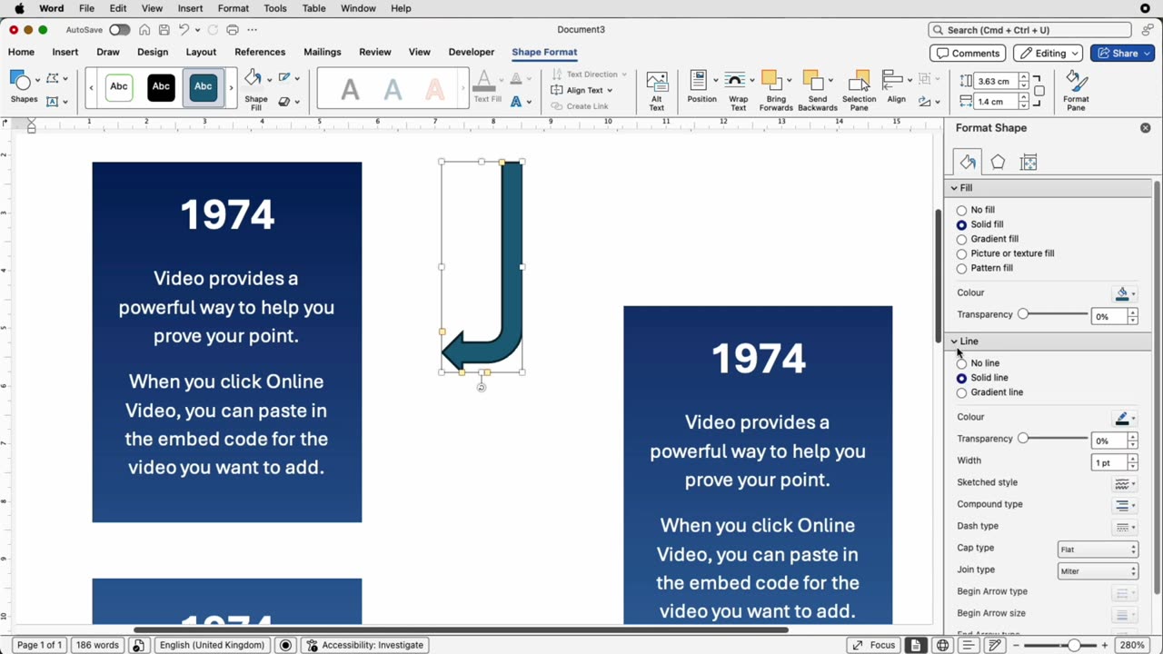Click the Share button

point(1119,54)
